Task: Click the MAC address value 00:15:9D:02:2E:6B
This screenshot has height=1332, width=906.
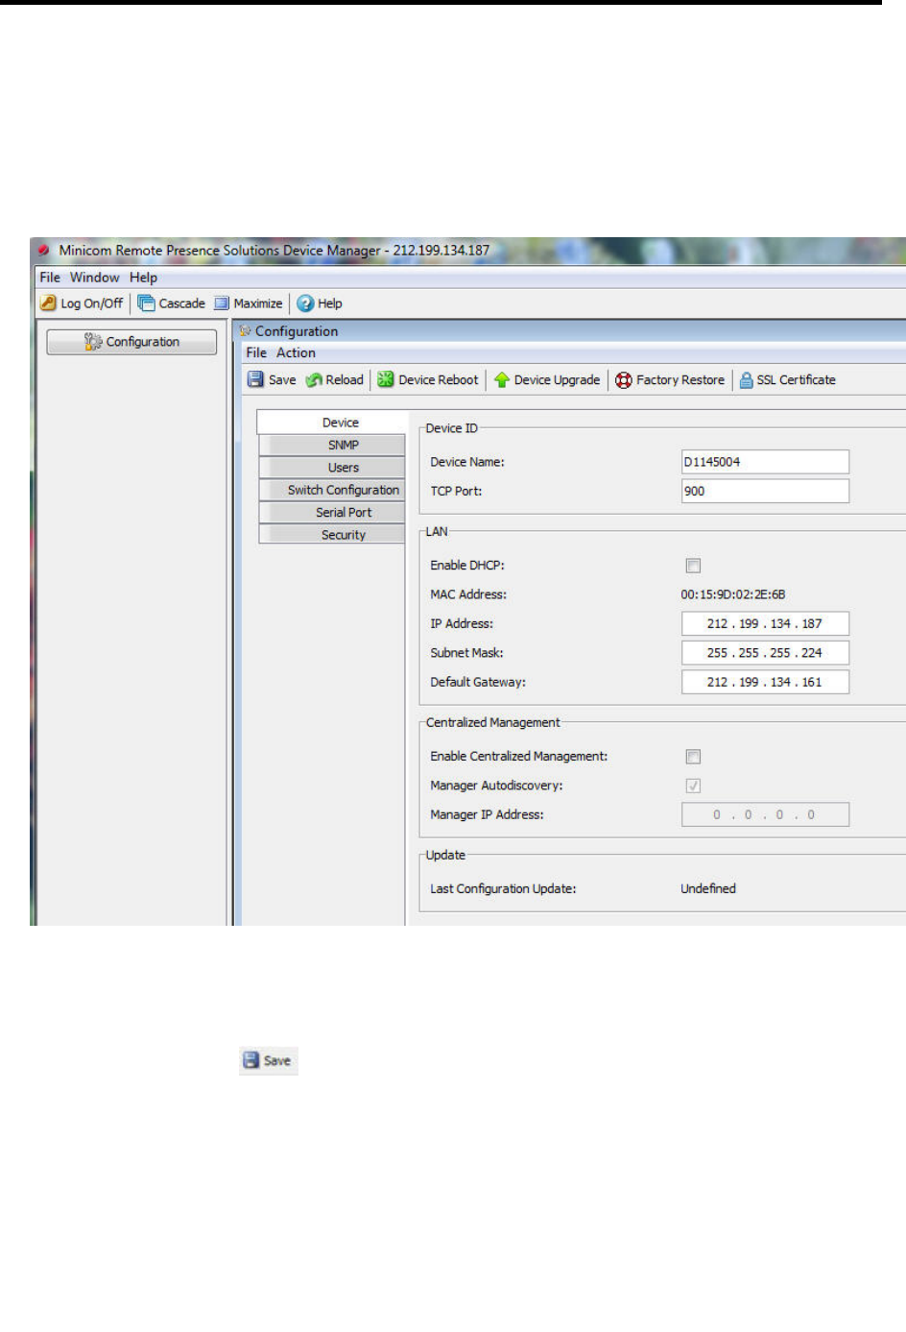Action: pos(733,594)
